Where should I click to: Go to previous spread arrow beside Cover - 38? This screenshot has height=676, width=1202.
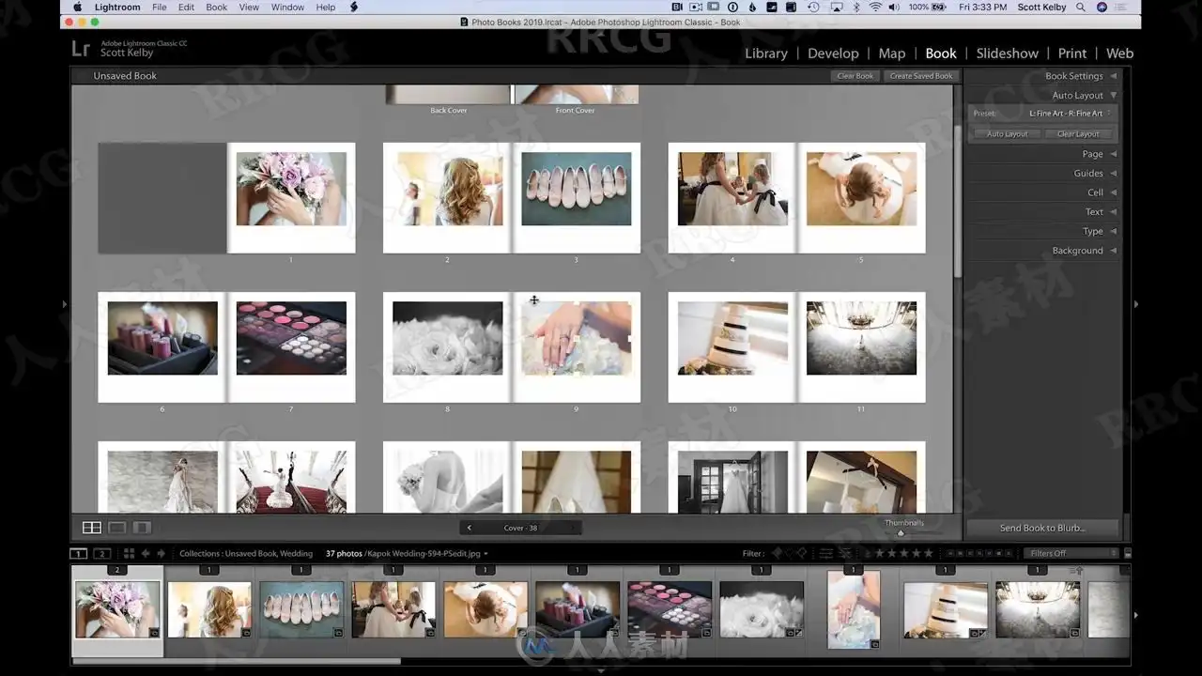(470, 528)
